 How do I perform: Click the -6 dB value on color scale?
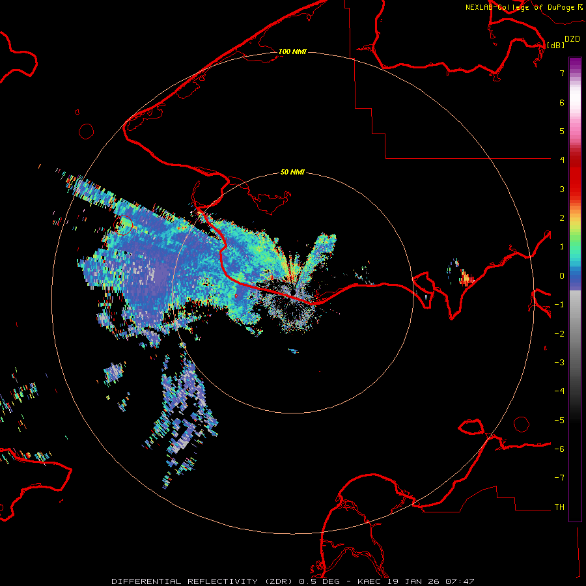tap(559, 449)
